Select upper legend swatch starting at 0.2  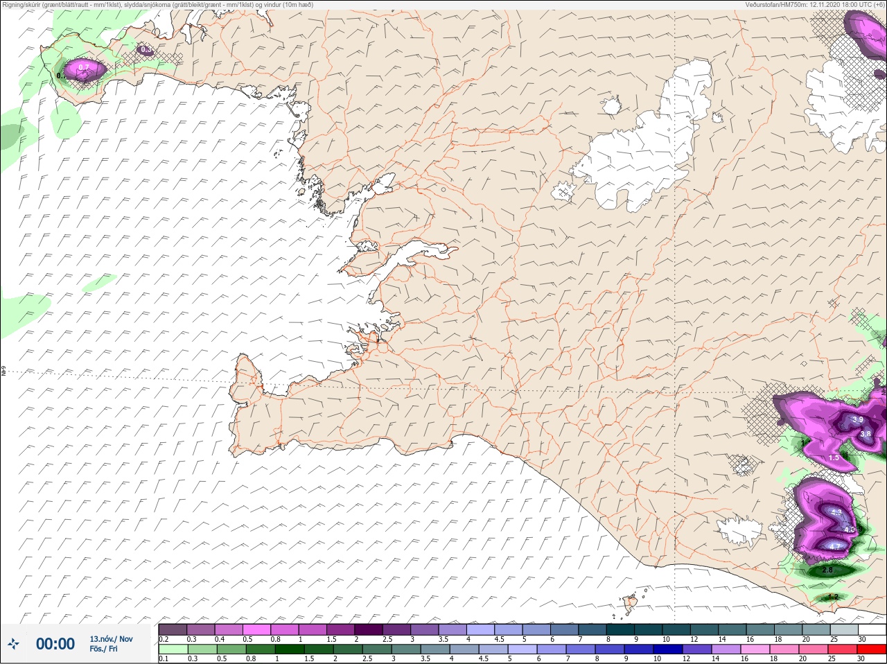173,630
